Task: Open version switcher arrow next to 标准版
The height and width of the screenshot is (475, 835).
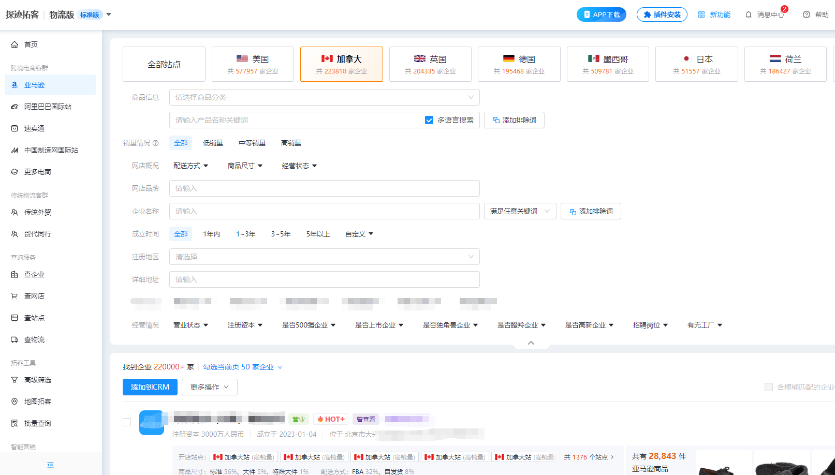Action: pyautogui.click(x=109, y=14)
